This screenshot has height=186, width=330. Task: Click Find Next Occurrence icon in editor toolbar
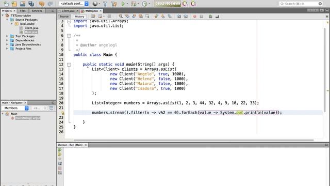pyautogui.click(x=134, y=17)
